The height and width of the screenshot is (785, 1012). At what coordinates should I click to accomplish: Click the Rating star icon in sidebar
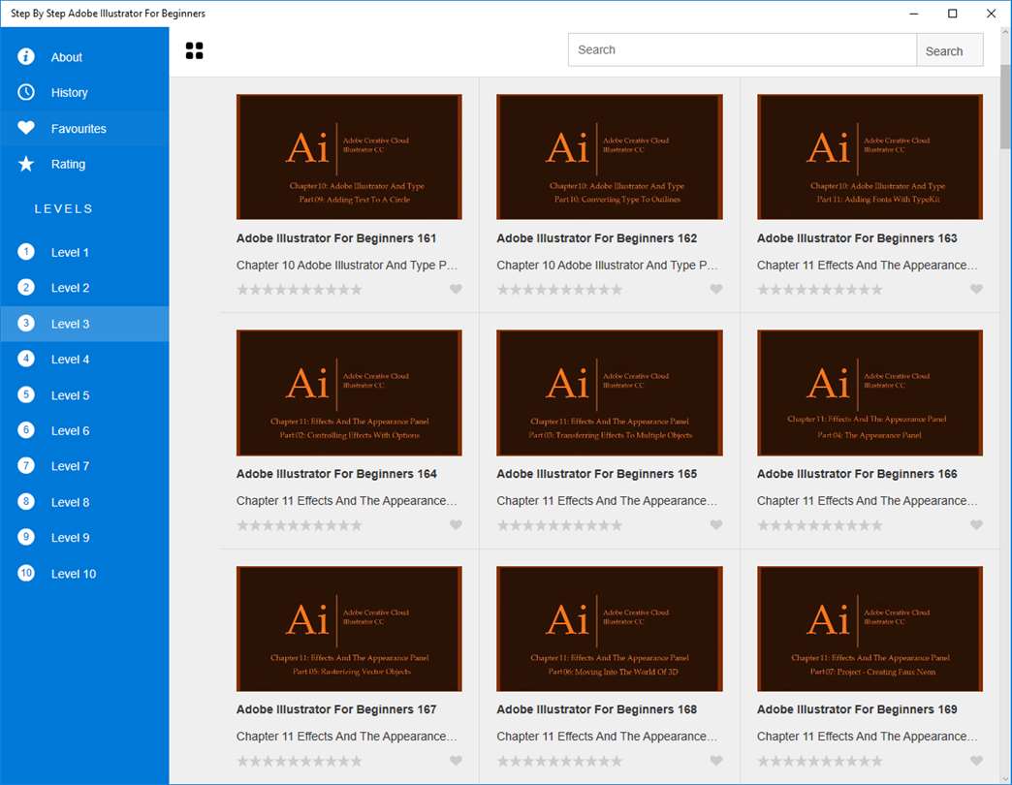point(26,164)
